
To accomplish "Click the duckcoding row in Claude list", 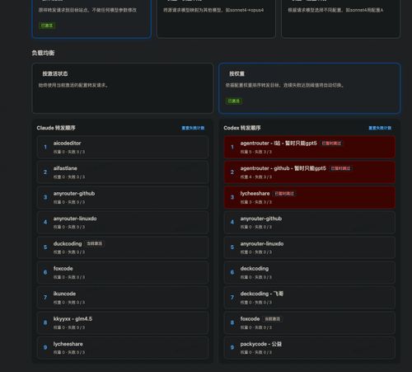I will click(x=123, y=247).
